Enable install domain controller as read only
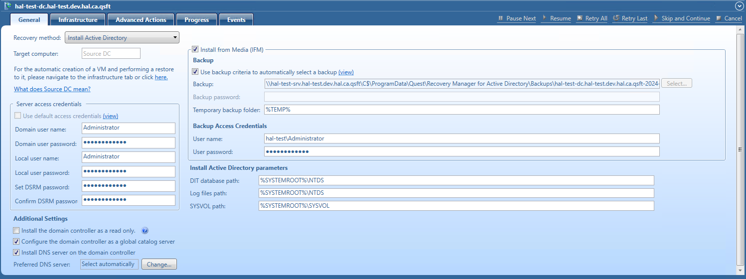 coord(17,231)
